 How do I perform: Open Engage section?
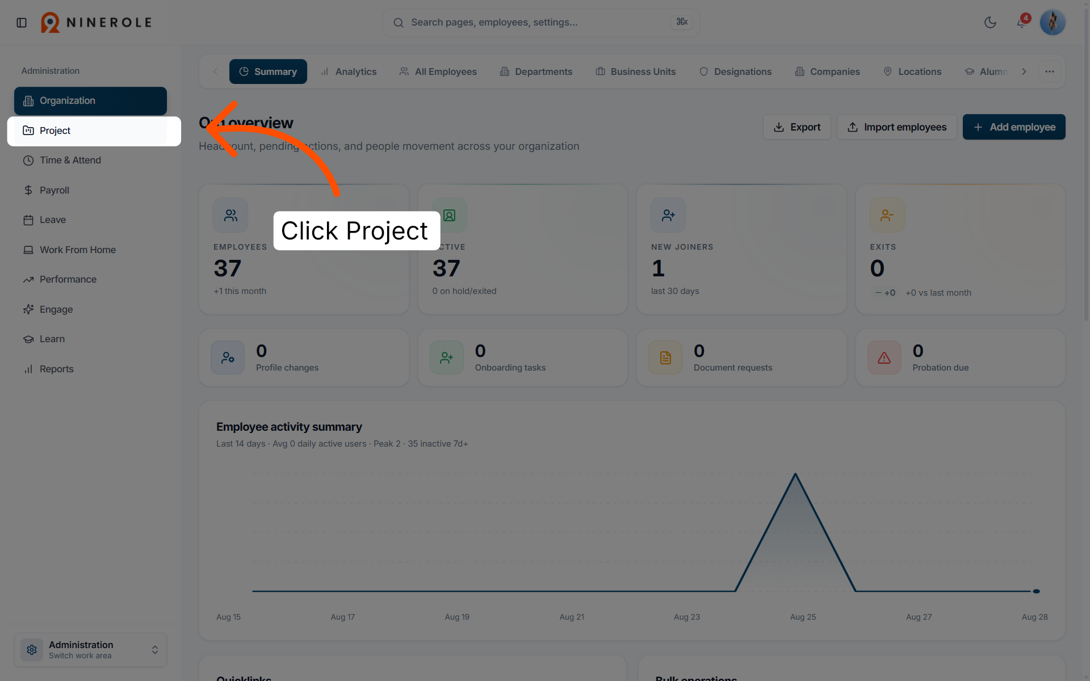tap(90, 310)
